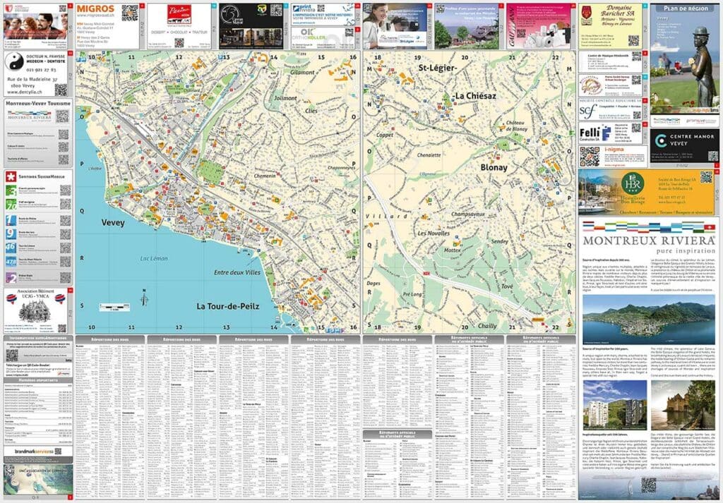Click the Coppet map label
The height and width of the screenshot is (503, 723).
pos(385,135)
